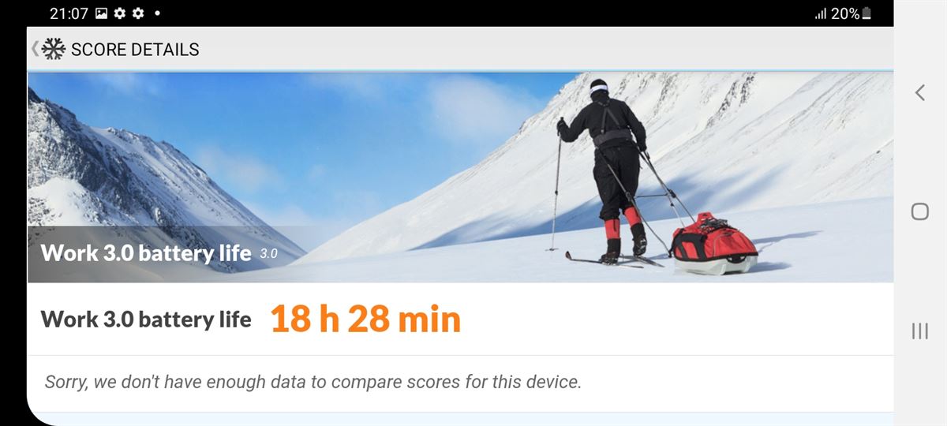Tap the dark Work 3.0 battery life score label

pyautogui.click(x=146, y=319)
